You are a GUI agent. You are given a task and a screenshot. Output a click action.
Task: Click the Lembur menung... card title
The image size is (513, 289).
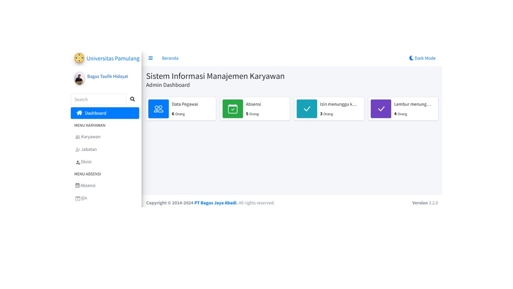[413, 104]
